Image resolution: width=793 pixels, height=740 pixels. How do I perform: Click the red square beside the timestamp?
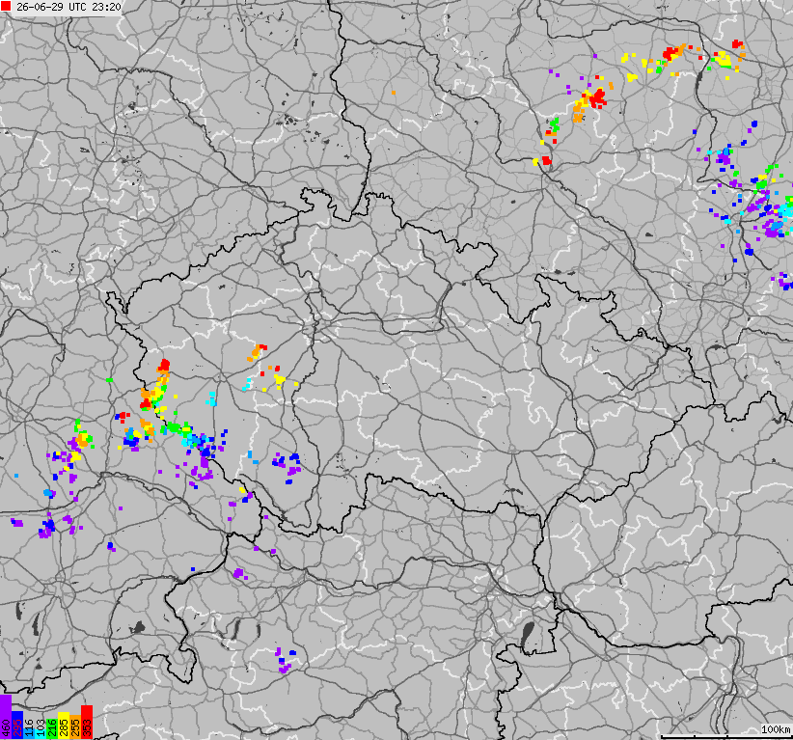point(6,7)
